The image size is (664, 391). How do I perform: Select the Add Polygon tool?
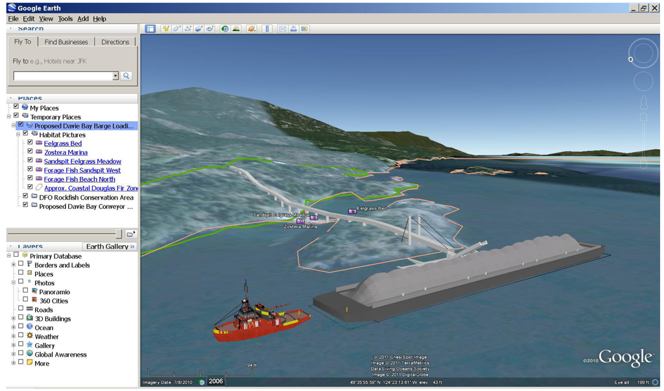[x=177, y=29]
